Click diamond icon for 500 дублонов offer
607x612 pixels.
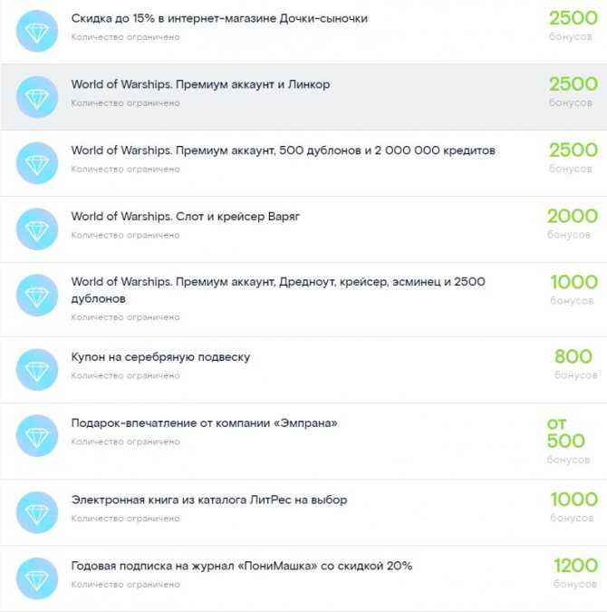(37, 163)
